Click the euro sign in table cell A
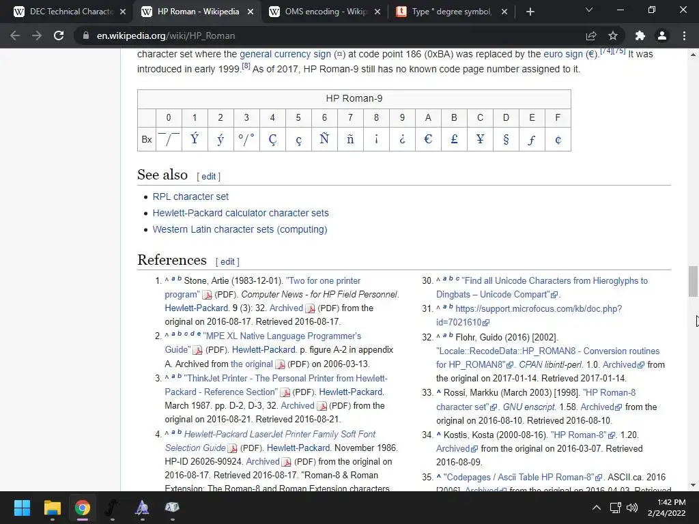This screenshot has width=699, height=524. click(x=428, y=139)
